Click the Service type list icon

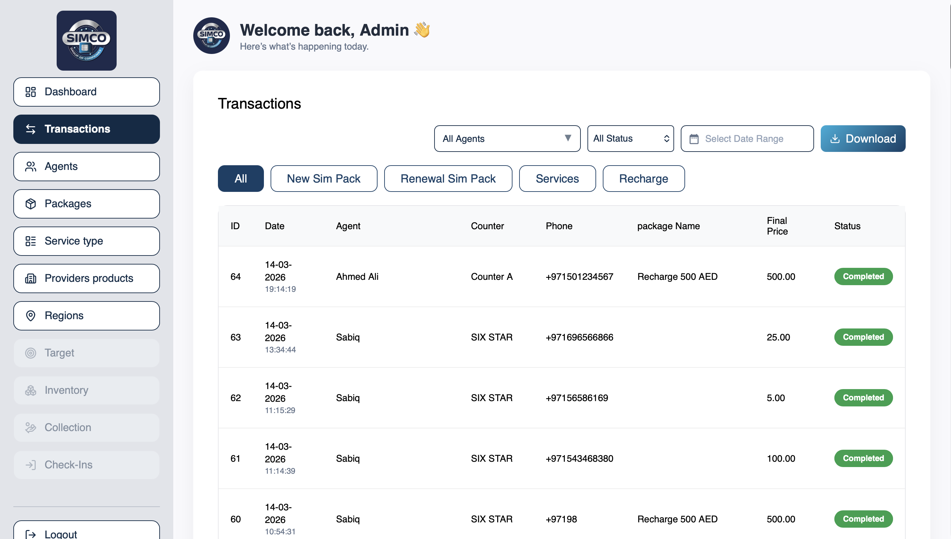tap(31, 241)
